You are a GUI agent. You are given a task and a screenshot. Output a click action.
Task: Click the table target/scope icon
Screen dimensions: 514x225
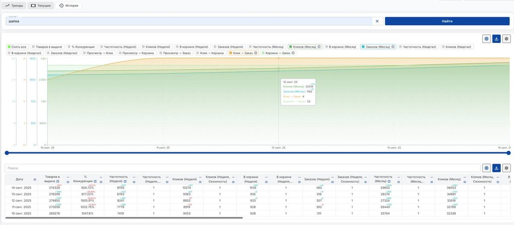point(487,168)
